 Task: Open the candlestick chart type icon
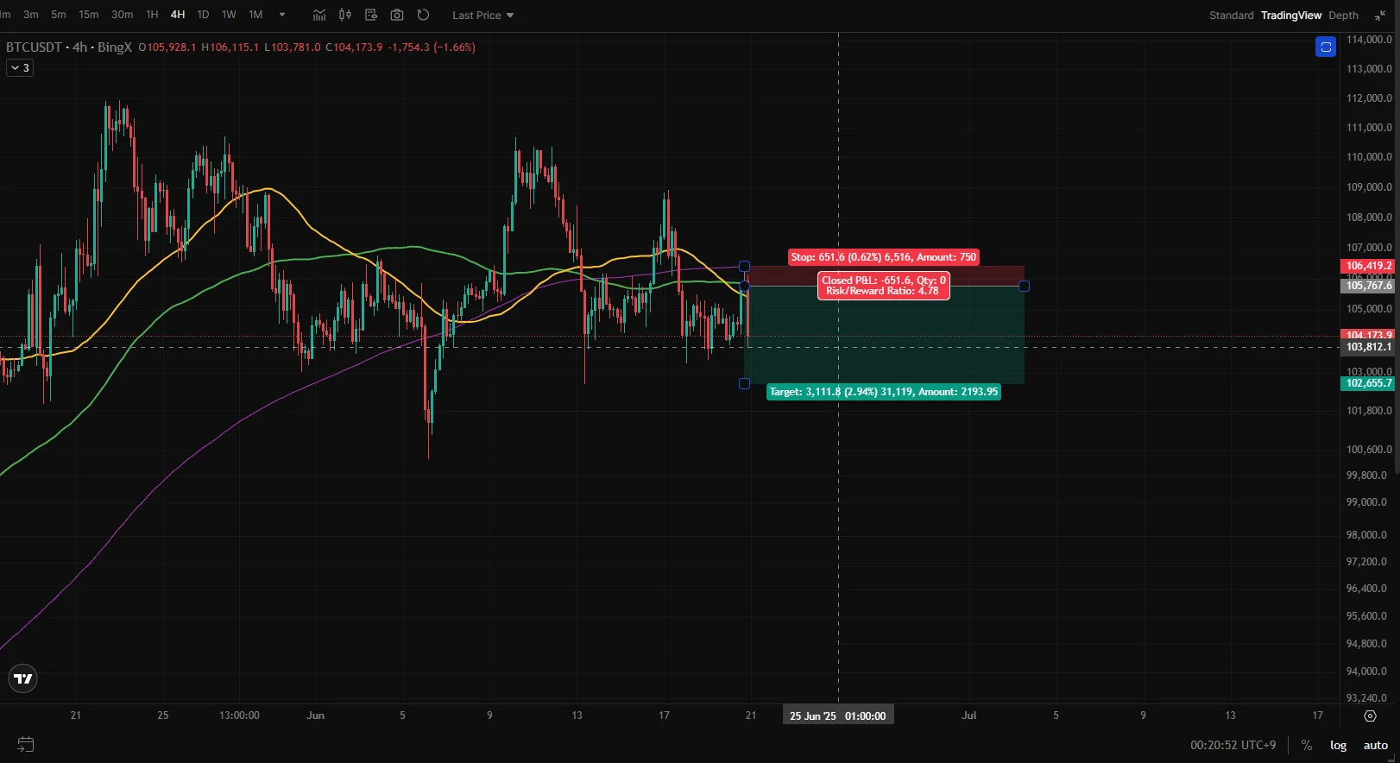[345, 15]
